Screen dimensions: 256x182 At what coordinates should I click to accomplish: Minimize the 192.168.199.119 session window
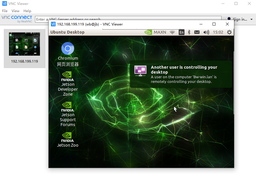[201, 24]
